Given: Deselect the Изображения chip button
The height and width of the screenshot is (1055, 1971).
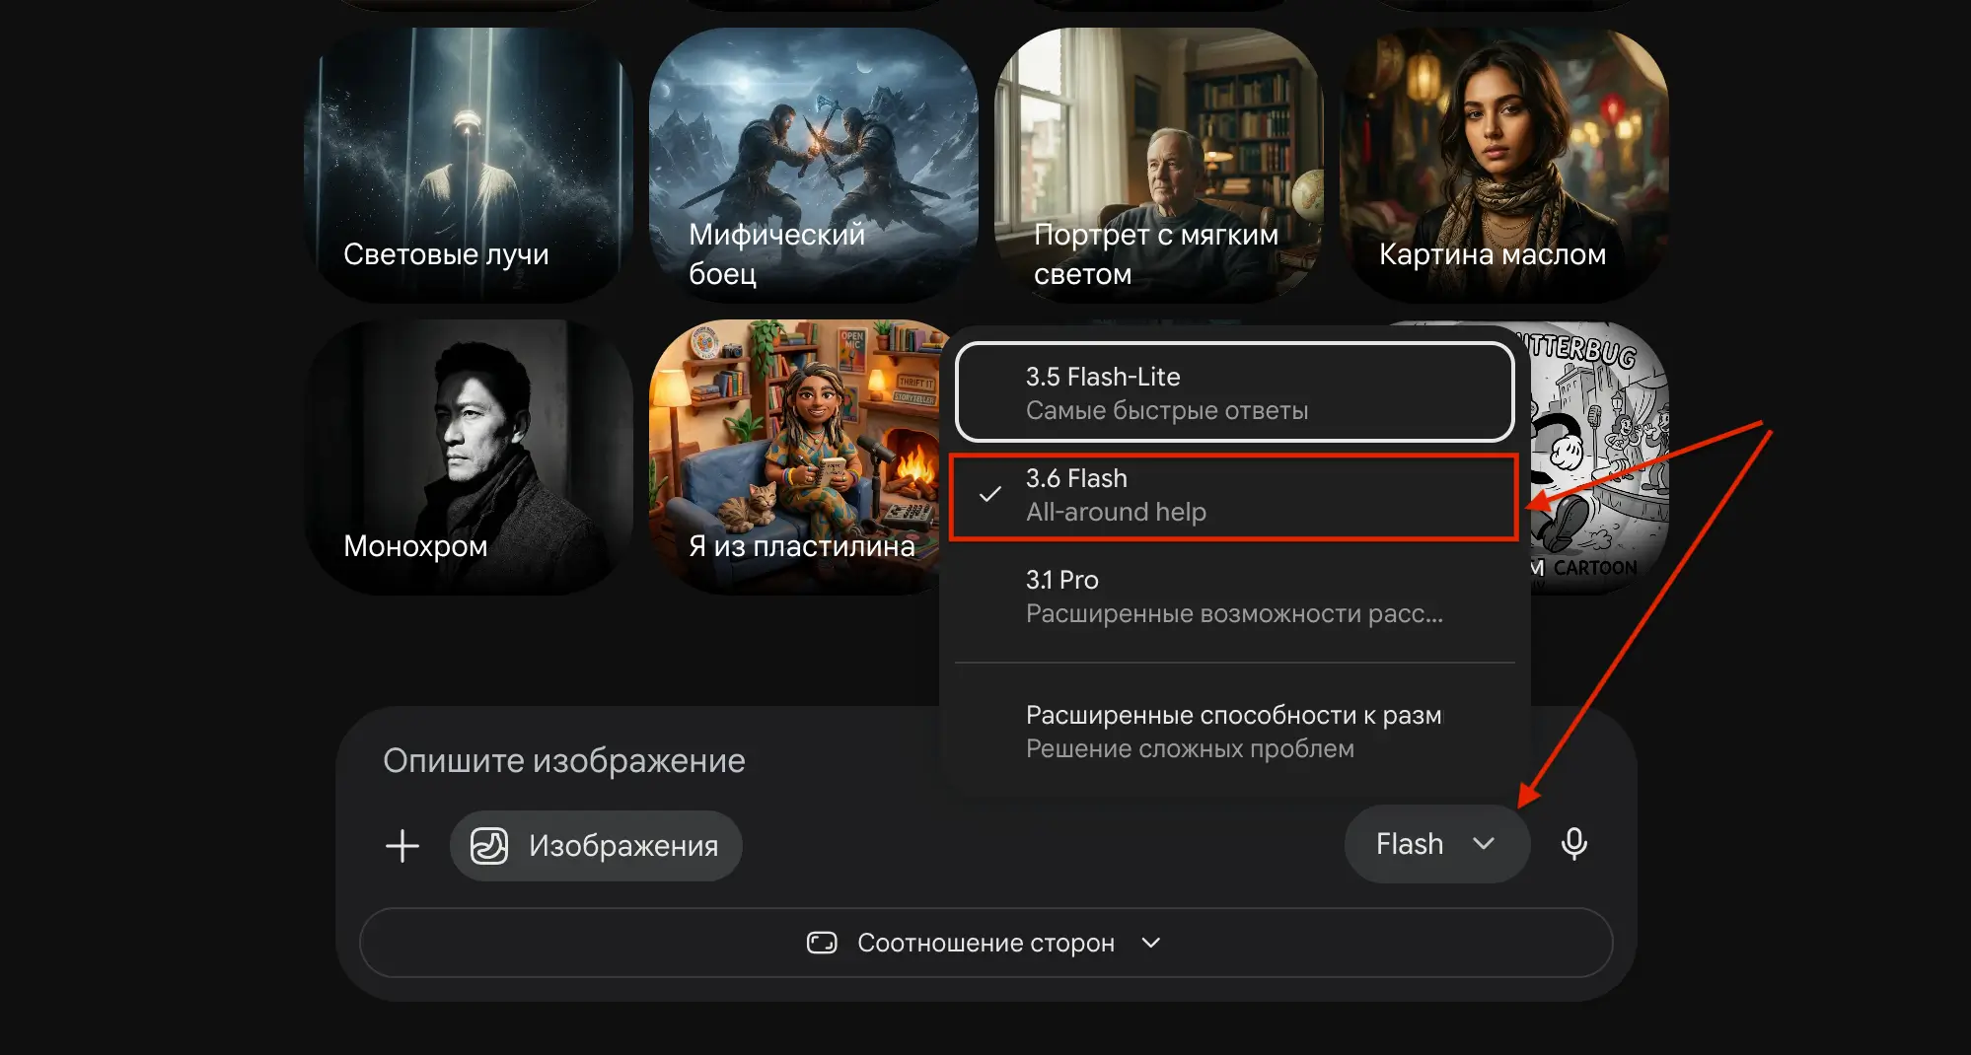Looking at the screenshot, I should 596,846.
